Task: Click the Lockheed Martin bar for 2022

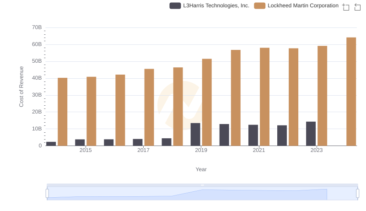Action: (293, 97)
